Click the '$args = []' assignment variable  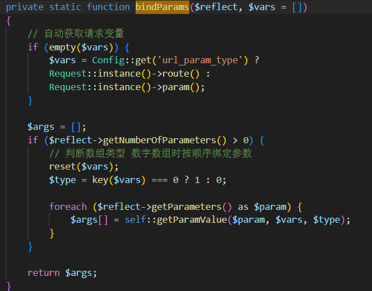(x=41, y=127)
